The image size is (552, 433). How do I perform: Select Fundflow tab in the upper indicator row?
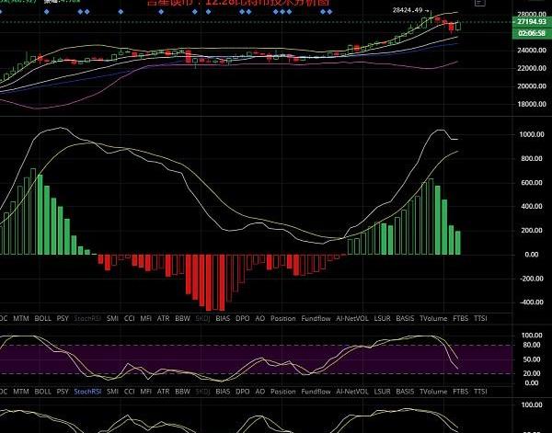(316, 318)
